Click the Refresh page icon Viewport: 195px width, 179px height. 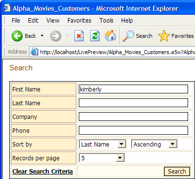pos(95,35)
